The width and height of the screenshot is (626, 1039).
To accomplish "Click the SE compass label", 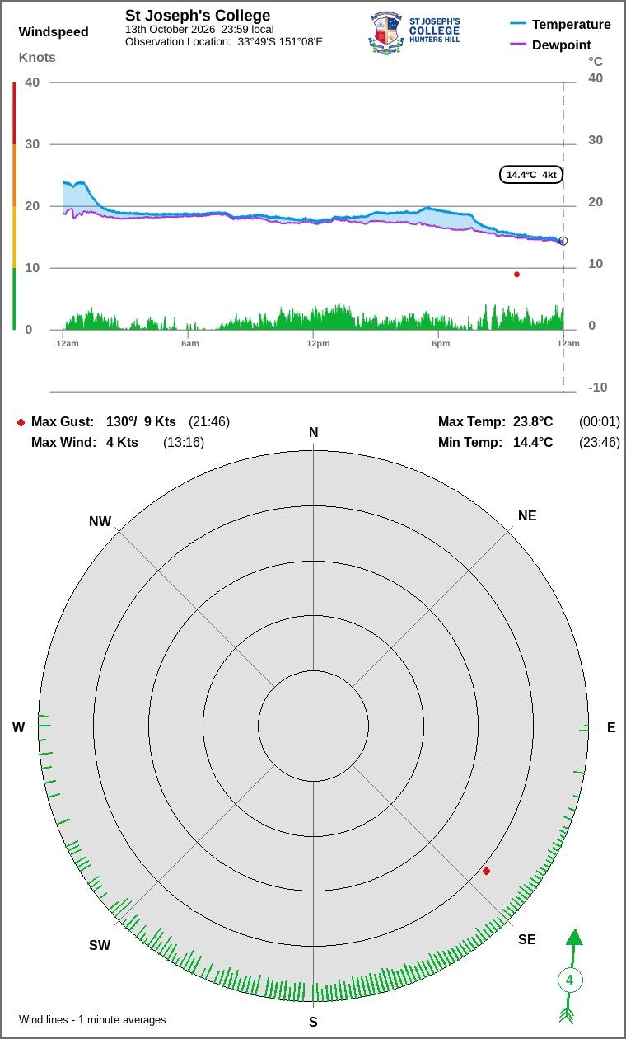I will pyautogui.click(x=527, y=939).
